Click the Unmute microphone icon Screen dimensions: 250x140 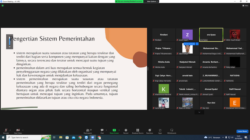(x=6, y=130)
